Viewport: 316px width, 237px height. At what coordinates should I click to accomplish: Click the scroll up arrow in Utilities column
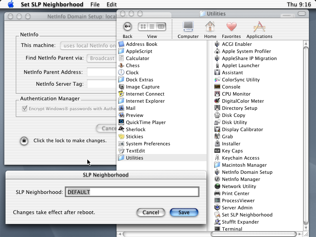(306, 43)
